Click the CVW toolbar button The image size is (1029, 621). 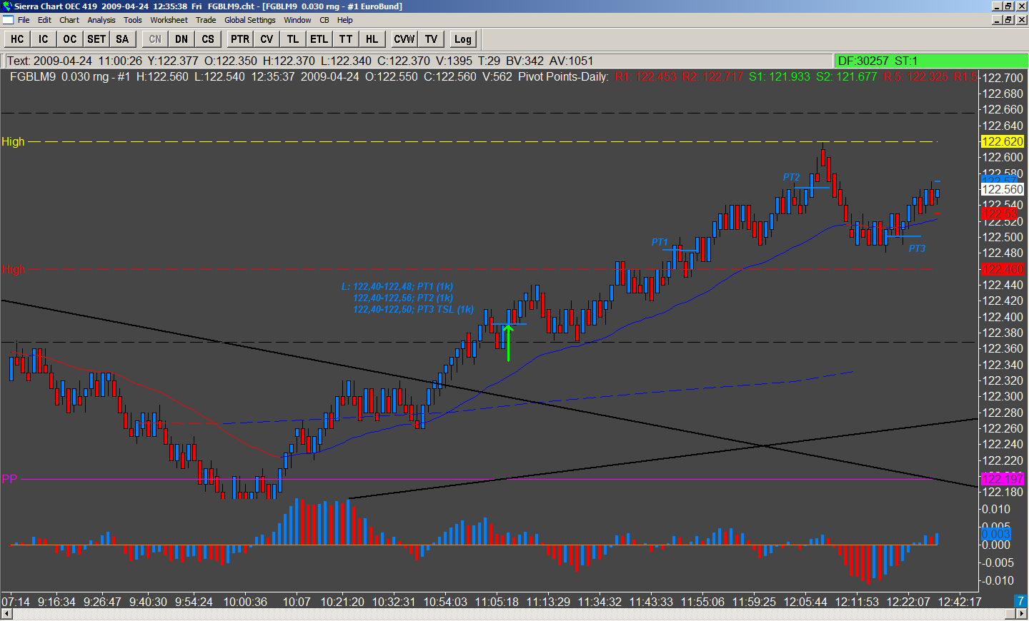pos(404,39)
